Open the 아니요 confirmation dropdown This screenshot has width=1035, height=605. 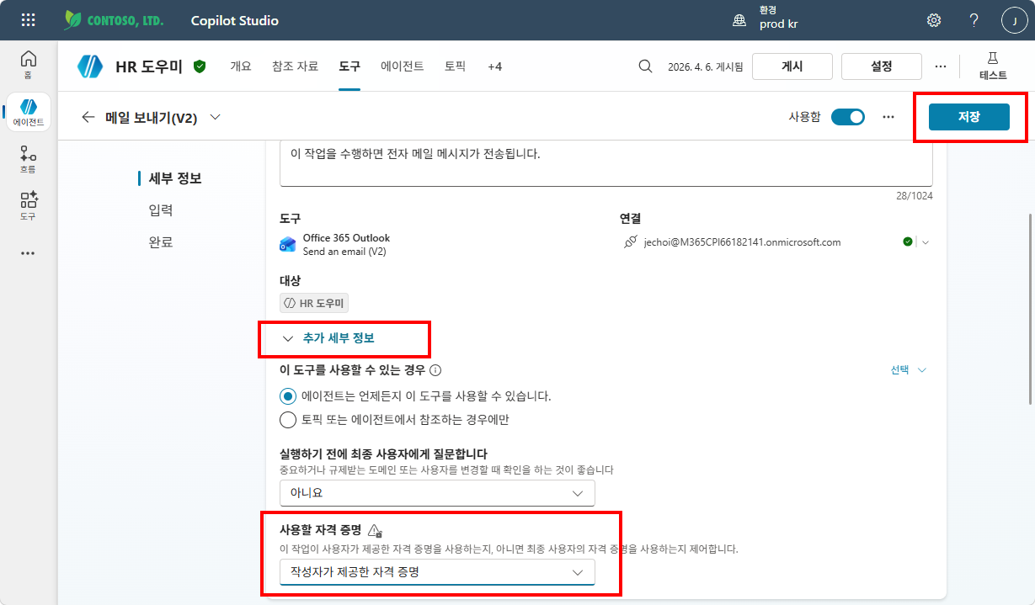coord(437,493)
